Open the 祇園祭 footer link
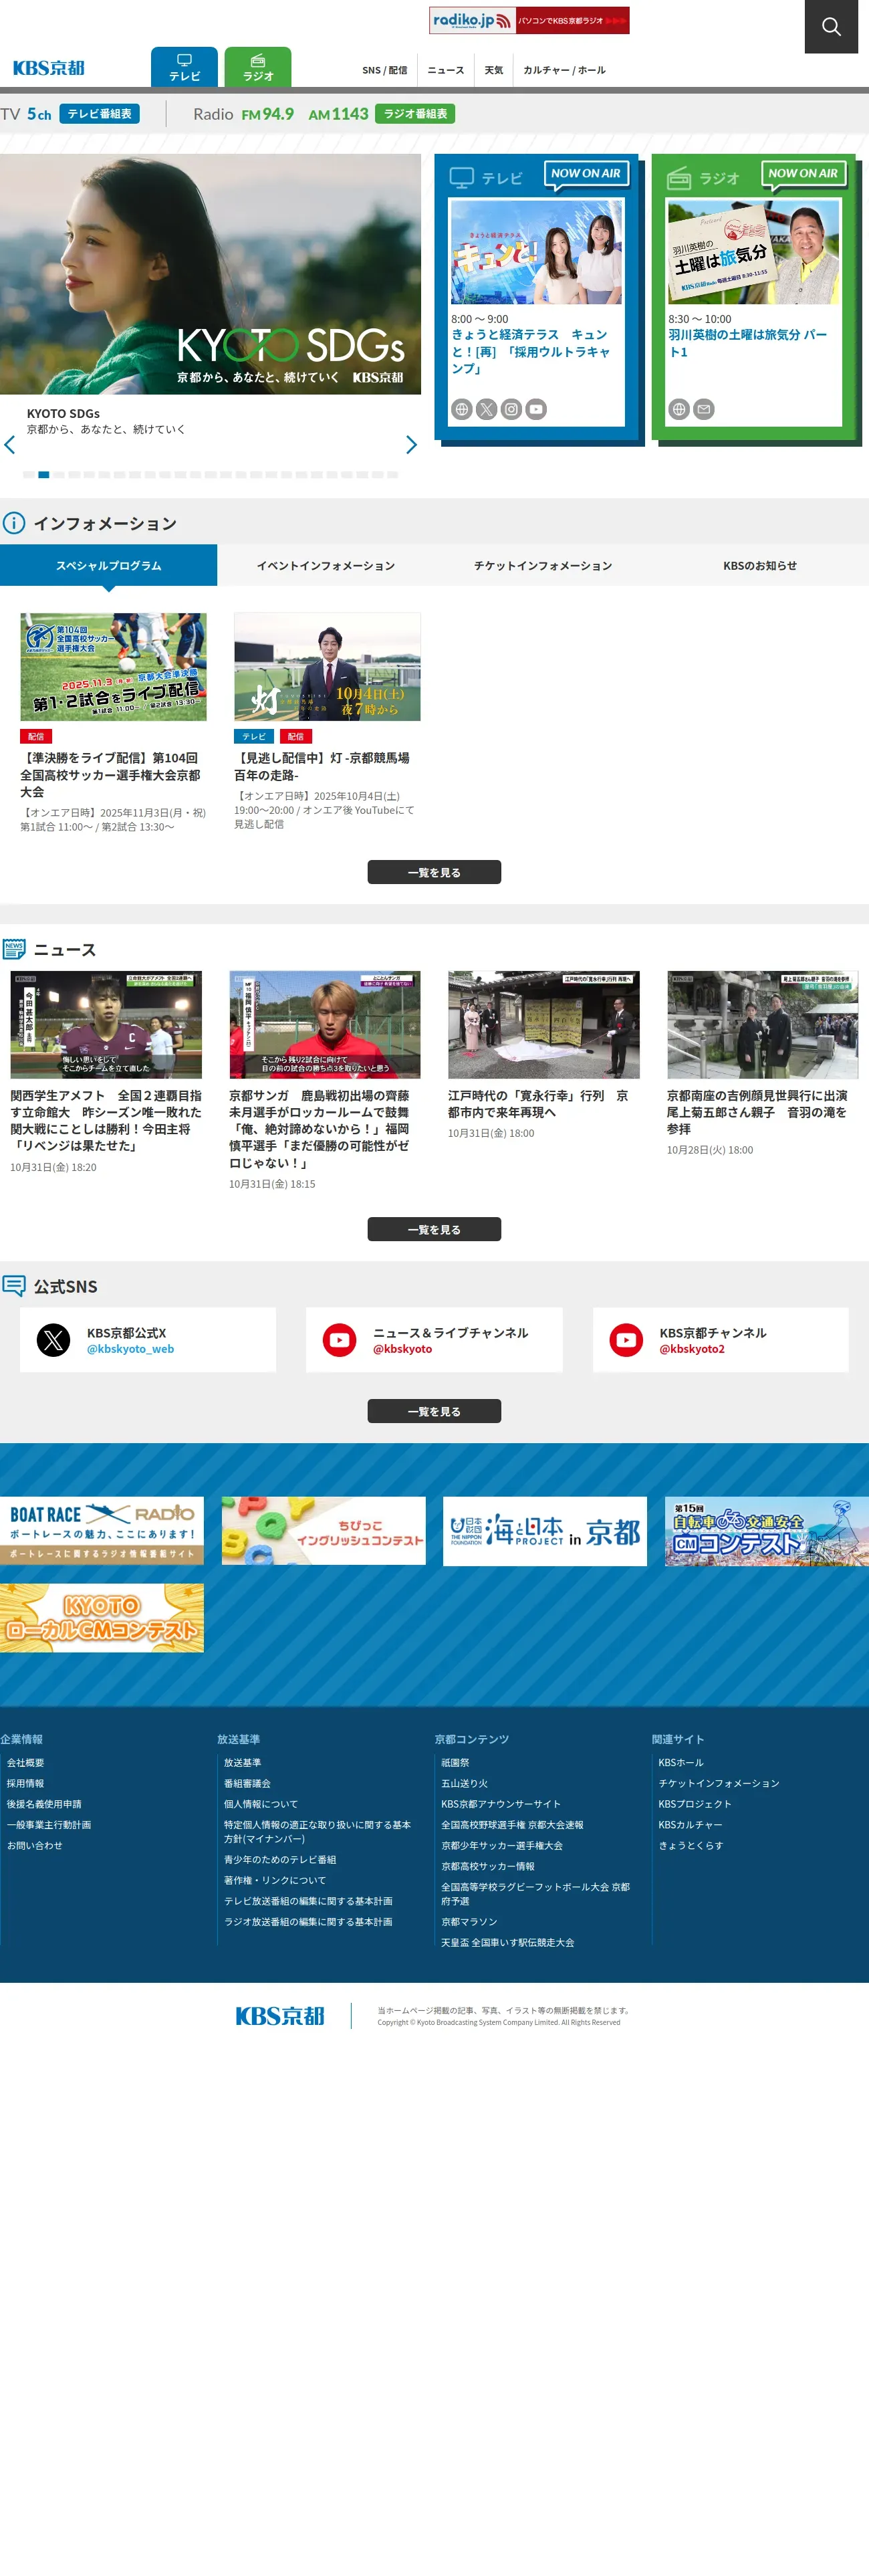 click(x=455, y=1762)
